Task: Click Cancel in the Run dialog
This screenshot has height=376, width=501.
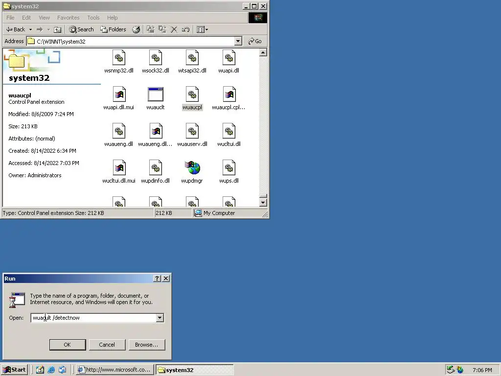Action: [x=107, y=345]
